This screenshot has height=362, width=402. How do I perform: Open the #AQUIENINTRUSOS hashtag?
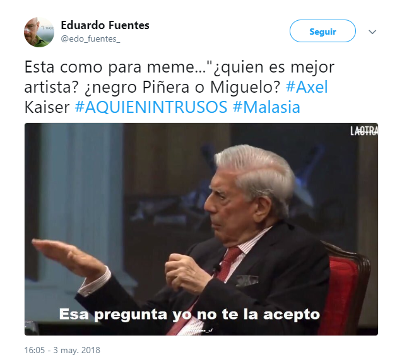pyautogui.click(x=151, y=107)
